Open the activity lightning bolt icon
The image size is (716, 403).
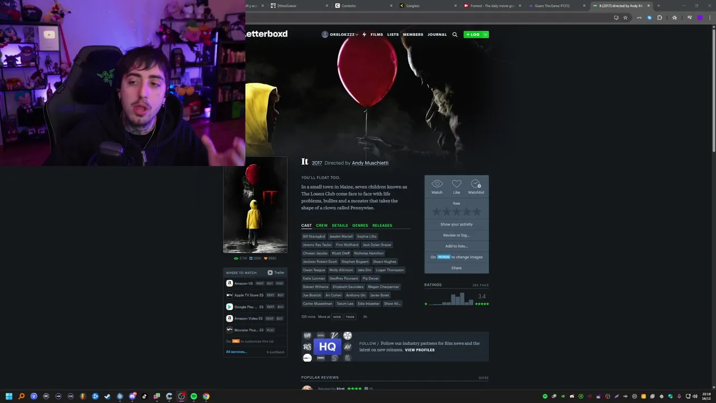click(x=364, y=35)
